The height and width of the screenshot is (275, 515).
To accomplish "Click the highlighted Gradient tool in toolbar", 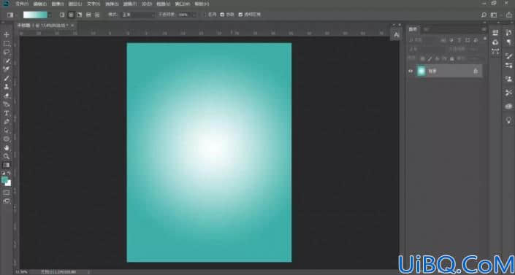I will coord(7,165).
